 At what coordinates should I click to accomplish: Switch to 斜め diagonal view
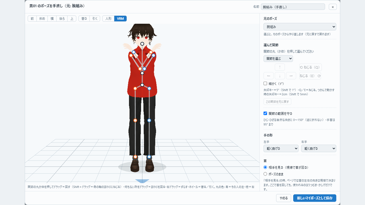42,19
